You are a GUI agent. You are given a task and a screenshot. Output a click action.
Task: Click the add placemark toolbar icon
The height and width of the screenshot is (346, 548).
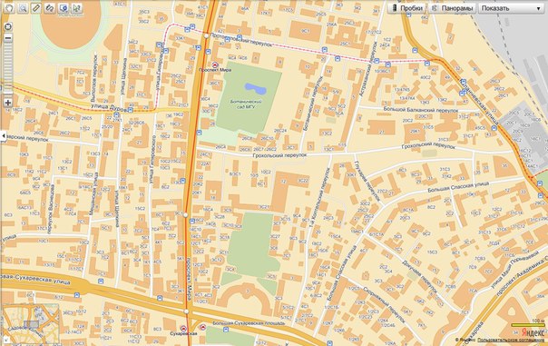point(64,7)
